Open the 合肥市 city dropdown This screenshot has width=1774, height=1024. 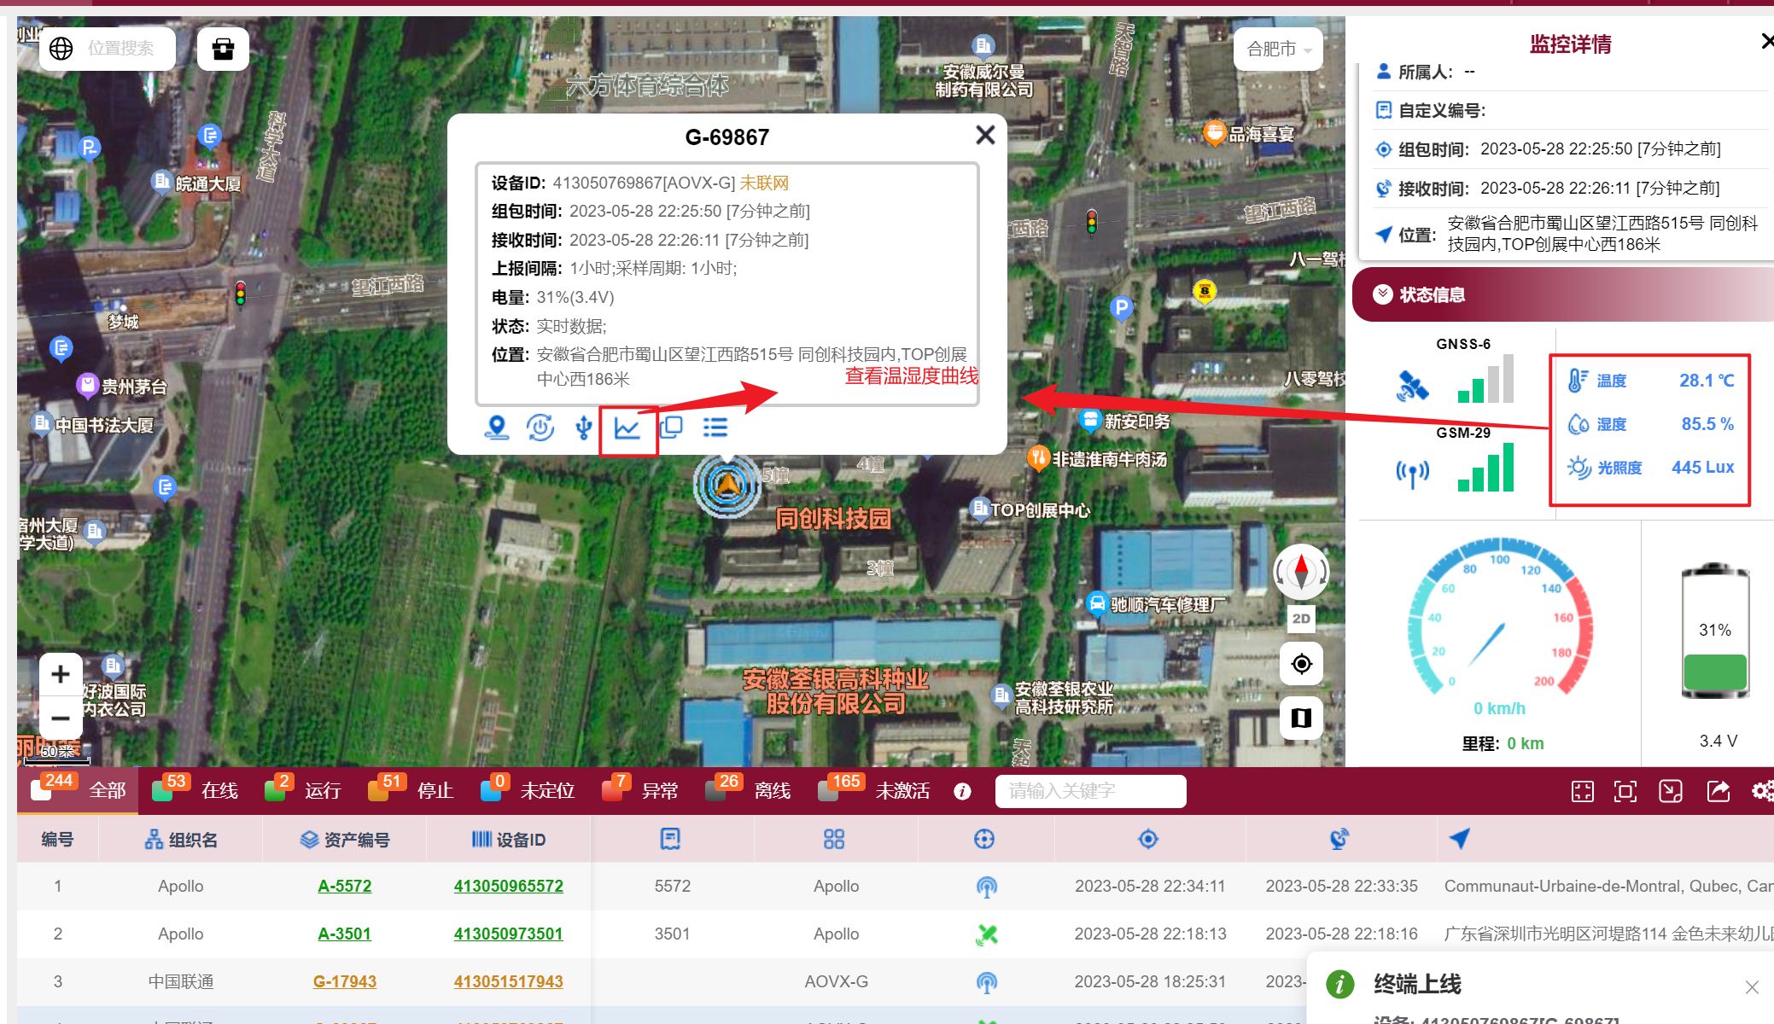[x=1278, y=49]
